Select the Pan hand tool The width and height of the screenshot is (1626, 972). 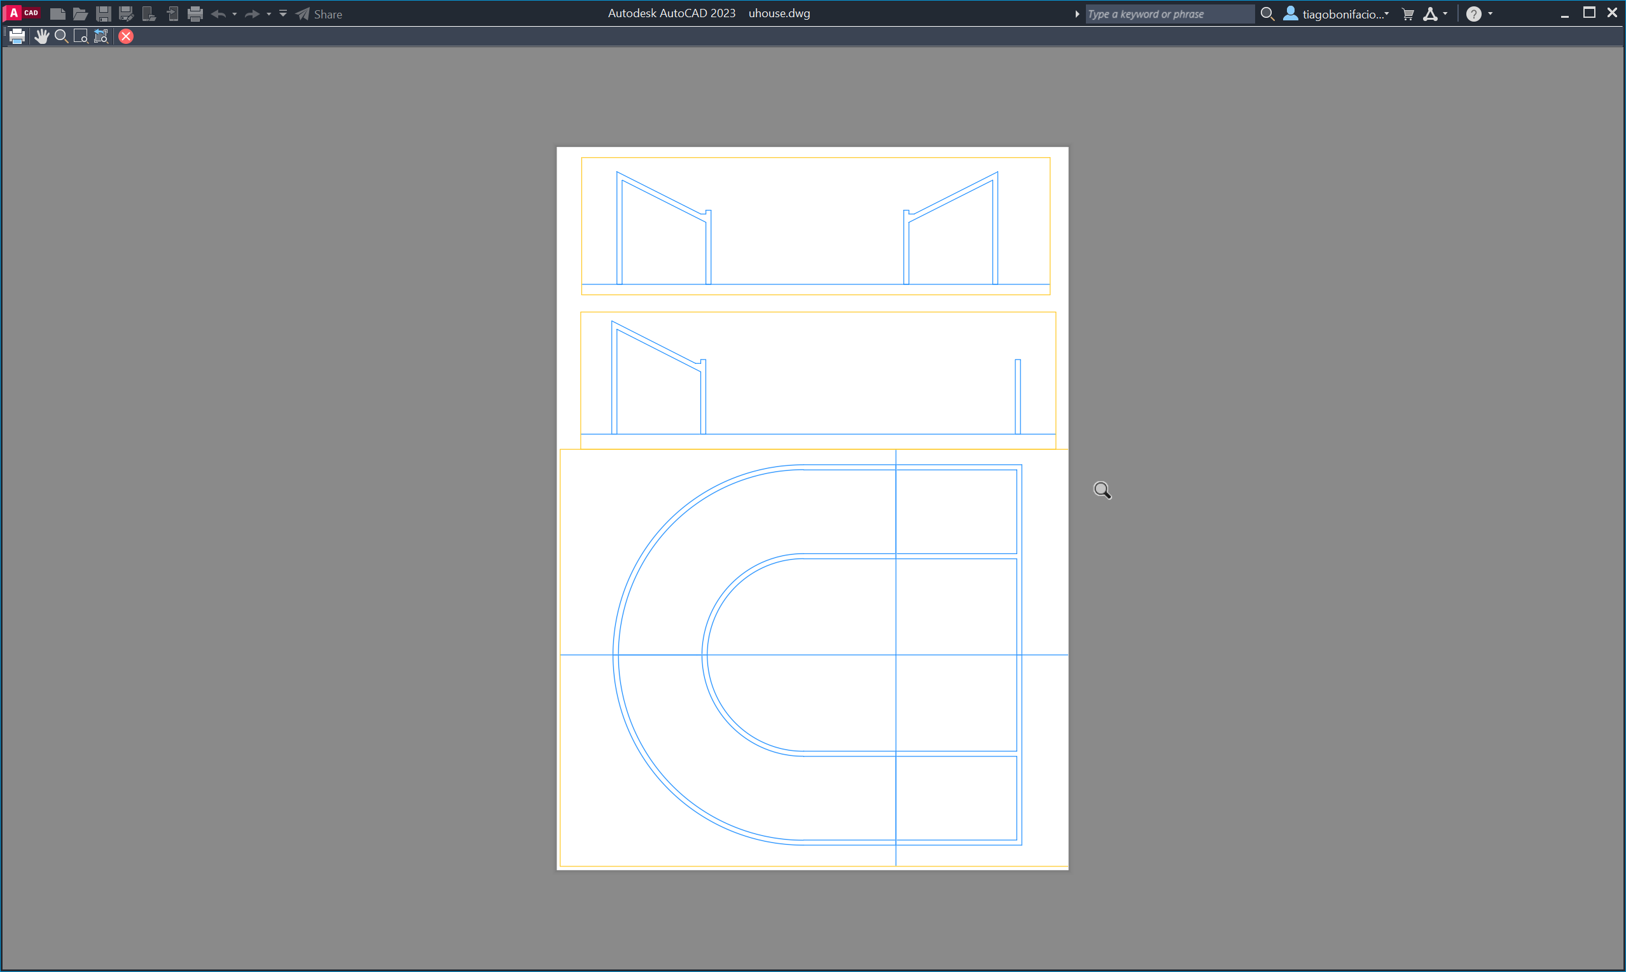(42, 37)
